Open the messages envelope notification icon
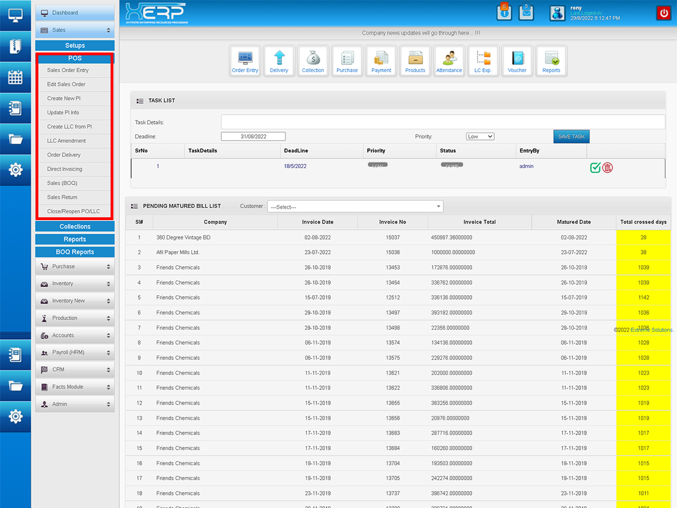 coord(526,13)
